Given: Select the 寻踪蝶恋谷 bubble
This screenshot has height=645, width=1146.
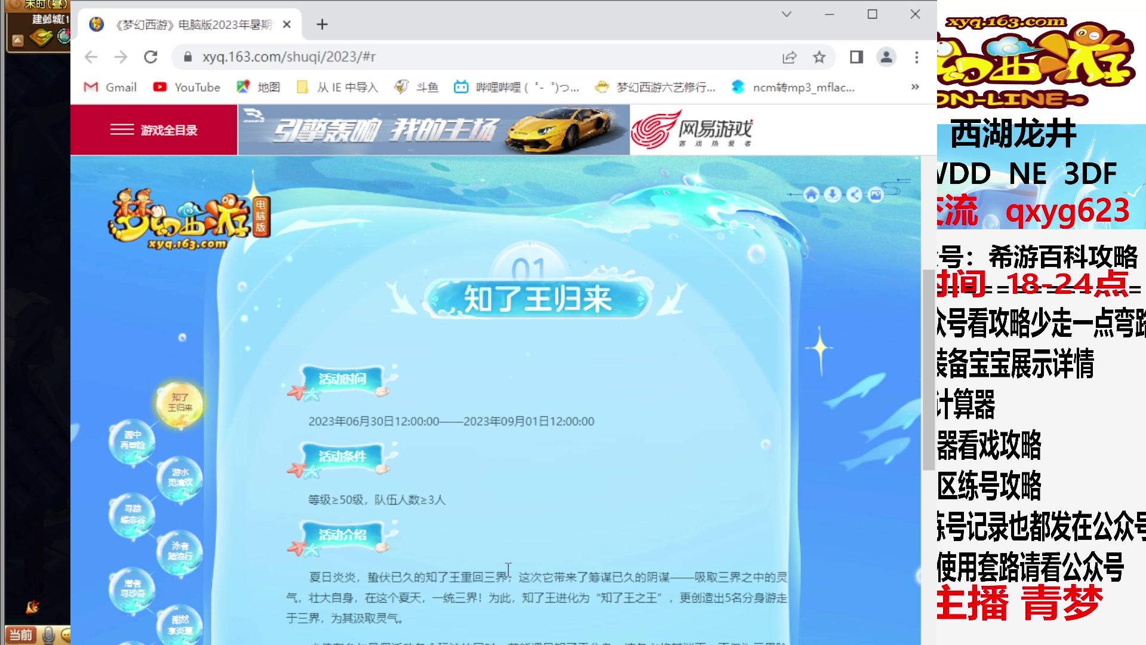Looking at the screenshot, I should 132,515.
